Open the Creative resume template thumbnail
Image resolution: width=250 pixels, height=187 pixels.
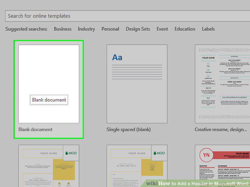[x=223, y=84]
